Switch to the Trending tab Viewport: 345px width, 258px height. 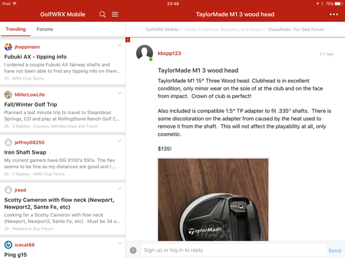16,29
